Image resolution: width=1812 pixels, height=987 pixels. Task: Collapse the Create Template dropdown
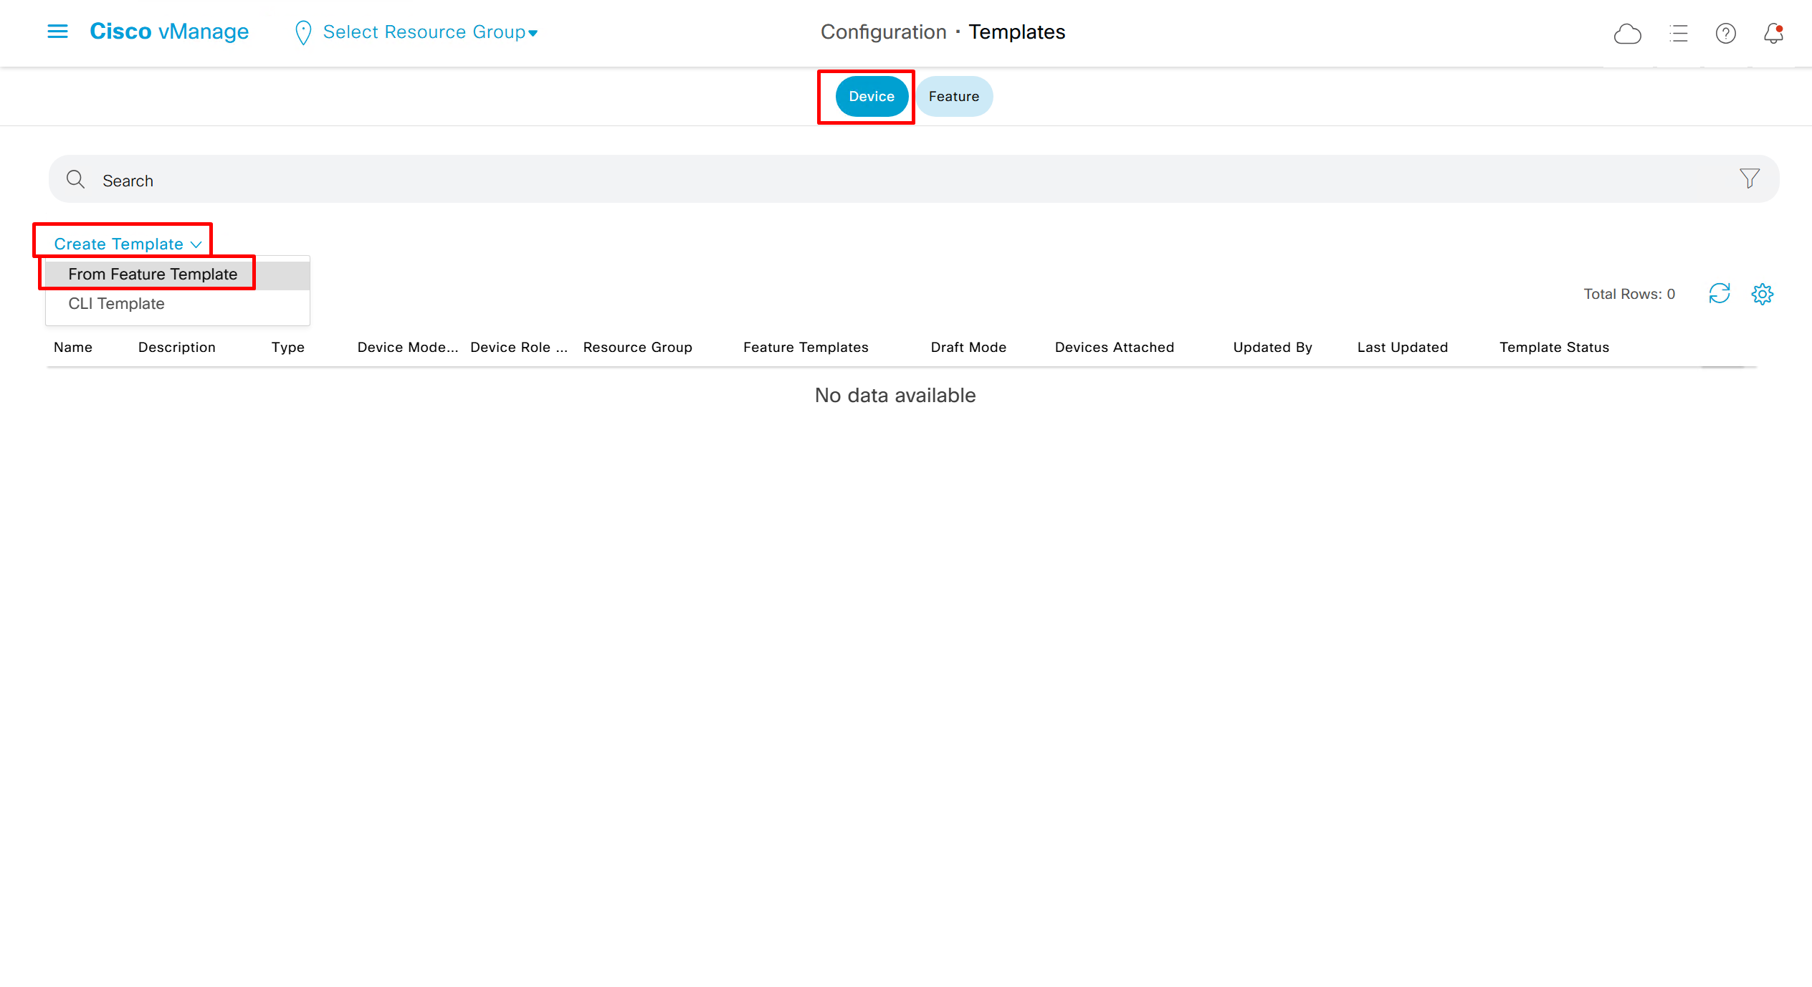tap(128, 244)
